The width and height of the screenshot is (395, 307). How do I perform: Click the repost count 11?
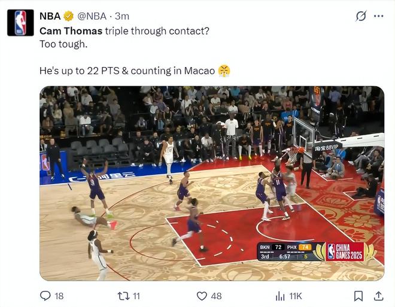(x=136, y=296)
